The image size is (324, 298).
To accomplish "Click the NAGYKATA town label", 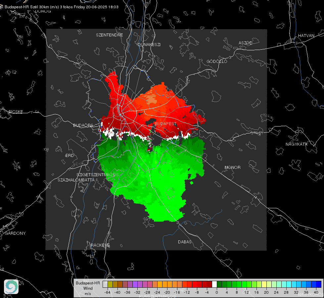I will pyautogui.click(x=297, y=144).
